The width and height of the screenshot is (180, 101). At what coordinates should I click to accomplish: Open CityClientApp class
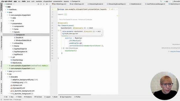pyautogui.click(x=17, y=60)
